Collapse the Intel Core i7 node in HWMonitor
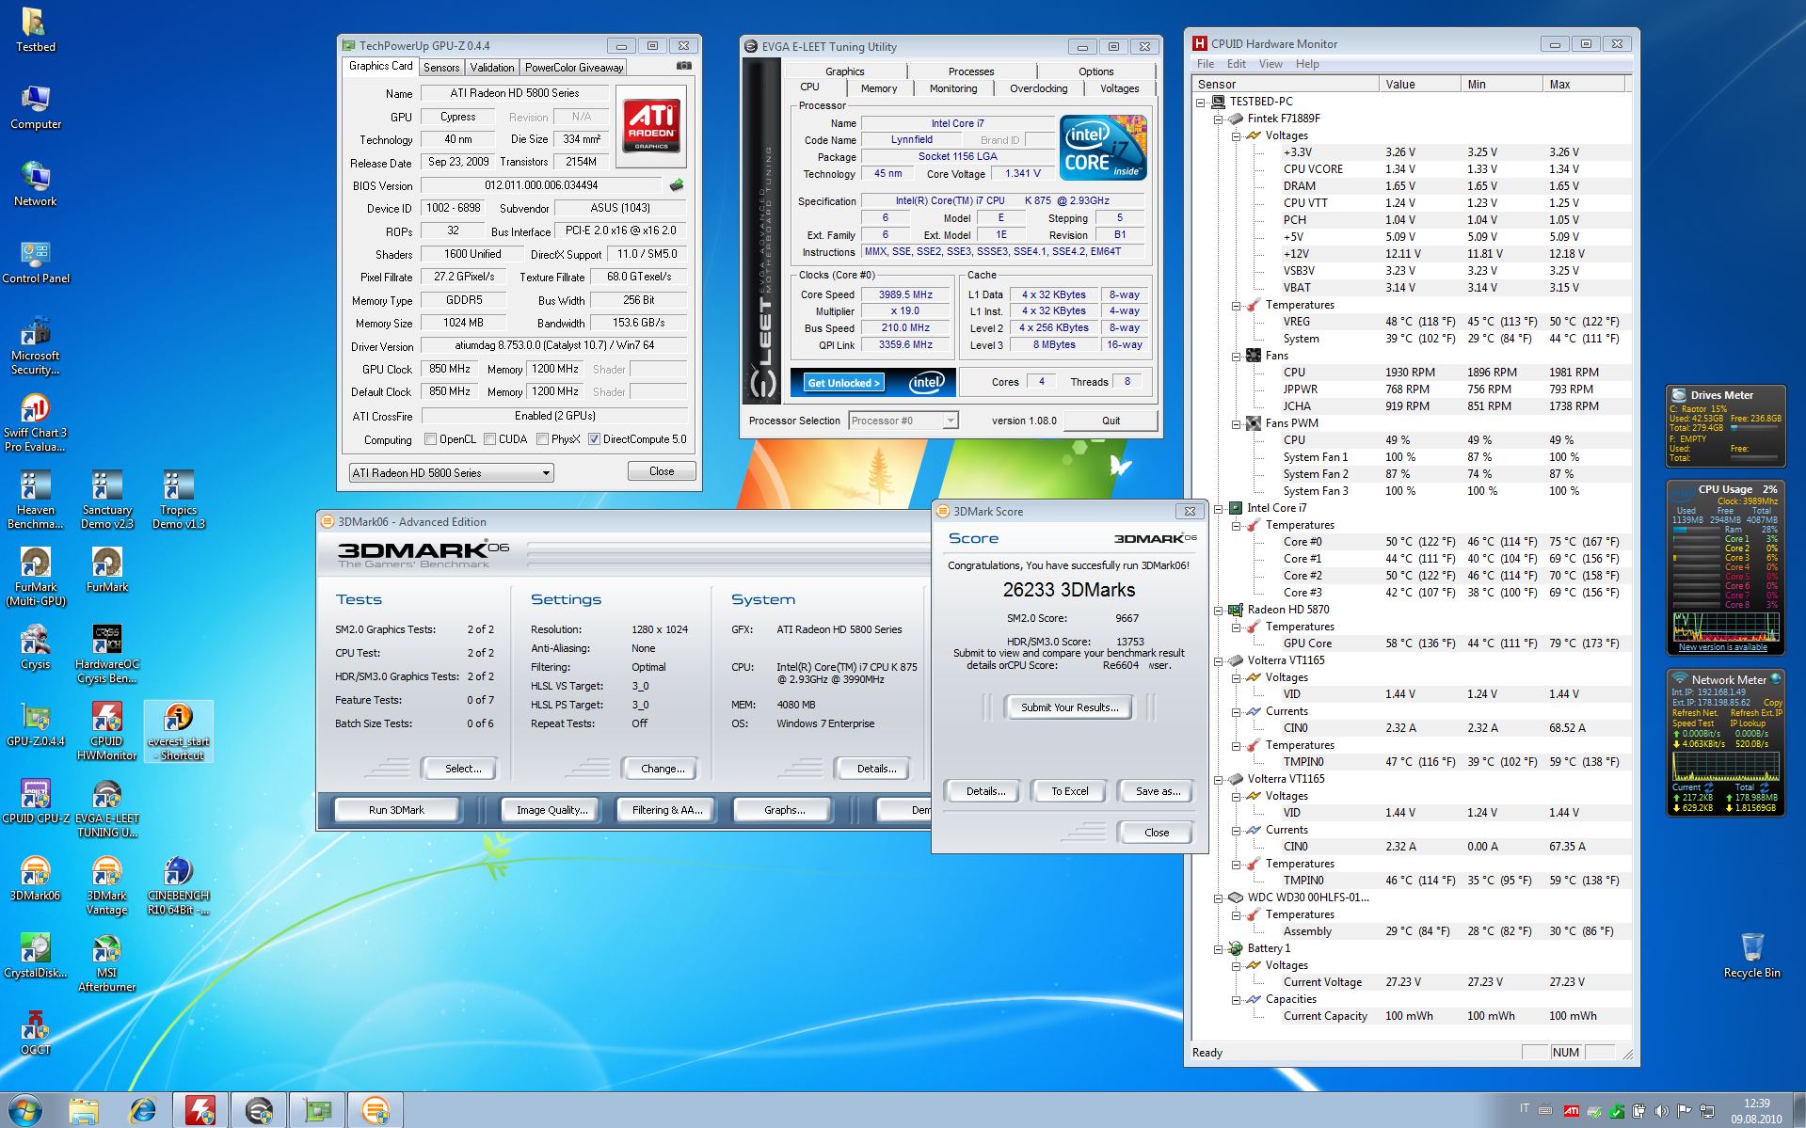The image size is (1806, 1128). pyautogui.click(x=1218, y=508)
